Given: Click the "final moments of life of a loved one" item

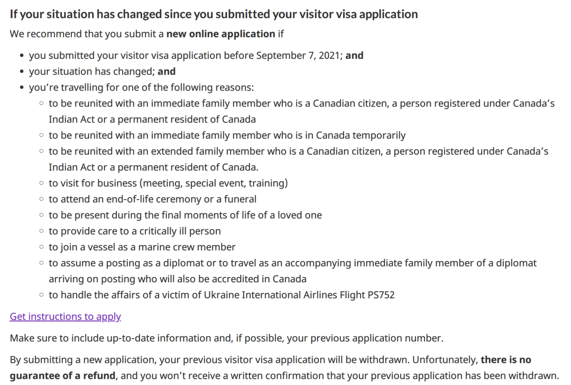Looking at the screenshot, I should point(185,215).
